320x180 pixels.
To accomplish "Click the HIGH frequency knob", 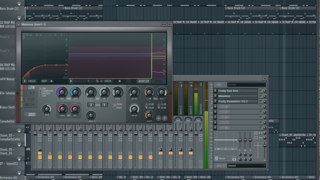I will tap(161, 92).
